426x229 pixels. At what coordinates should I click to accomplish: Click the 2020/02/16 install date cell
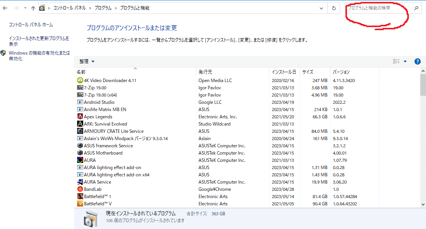click(283, 81)
